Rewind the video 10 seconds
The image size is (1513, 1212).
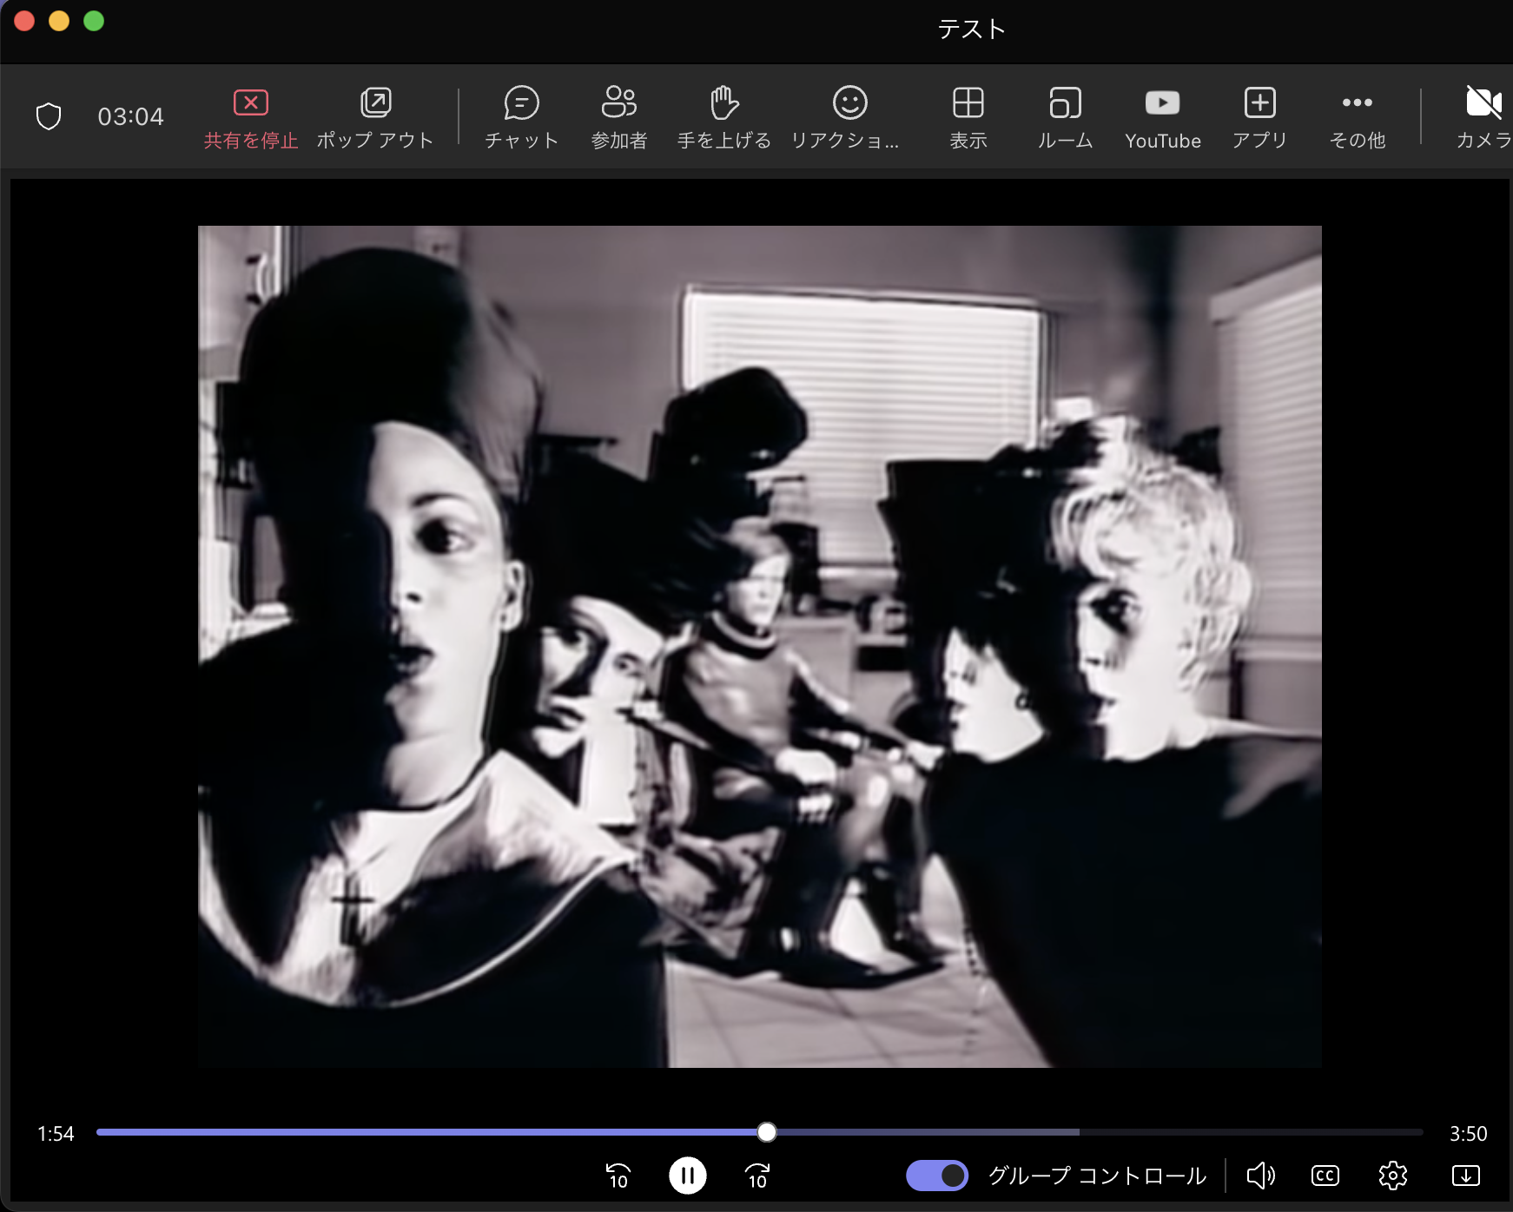point(618,1176)
